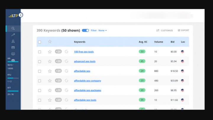This screenshot has height=120, width=213.
Task: Click Google icon for affordable seo company
Action: [x=67, y=81]
